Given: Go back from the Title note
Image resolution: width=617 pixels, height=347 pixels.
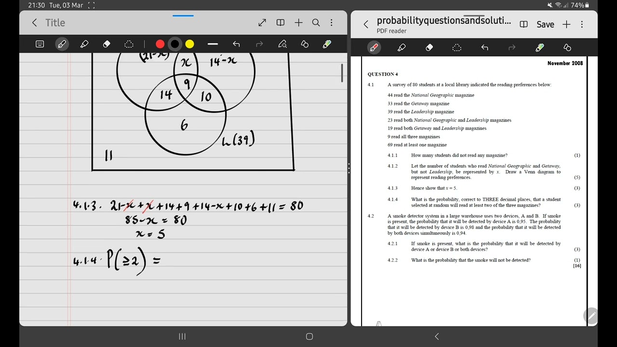Looking at the screenshot, I should (x=34, y=23).
